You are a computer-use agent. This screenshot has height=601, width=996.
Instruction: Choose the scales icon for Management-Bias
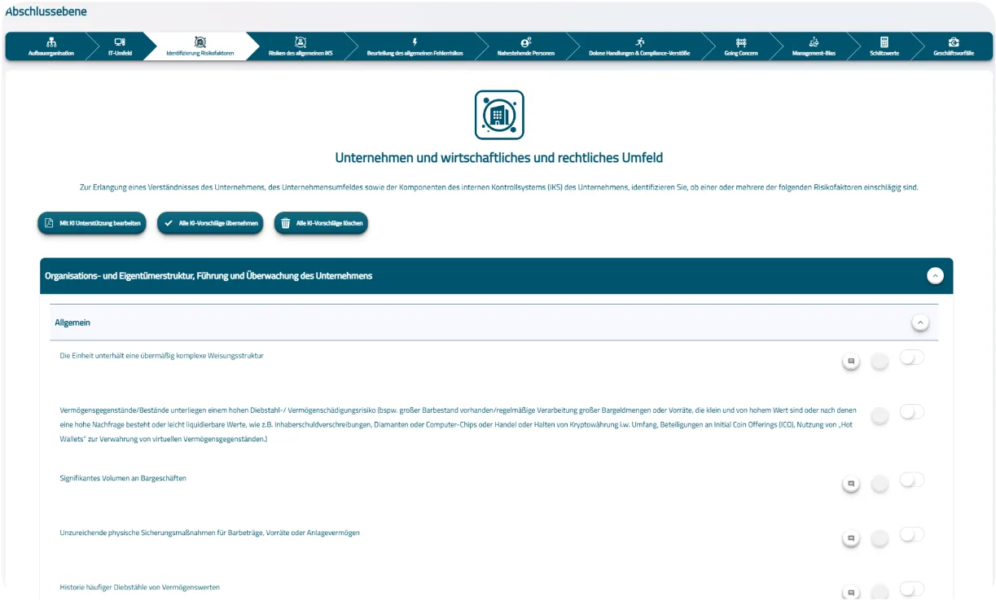(x=814, y=42)
